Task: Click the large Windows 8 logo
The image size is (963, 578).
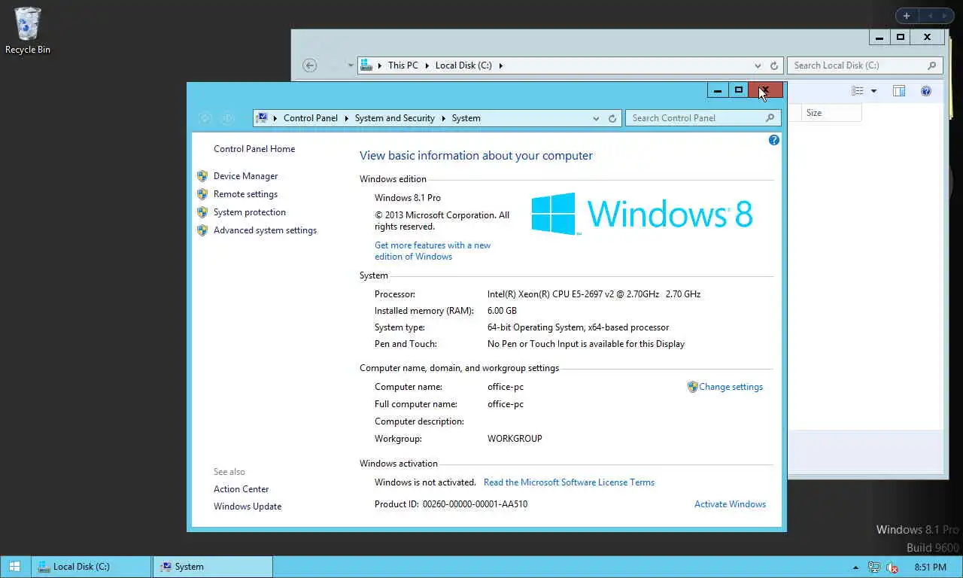Action: (x=642, y=214)
